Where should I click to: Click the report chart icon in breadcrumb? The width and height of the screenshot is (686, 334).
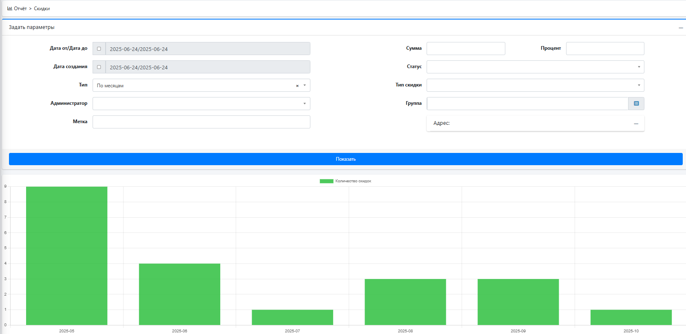(10, 8)
